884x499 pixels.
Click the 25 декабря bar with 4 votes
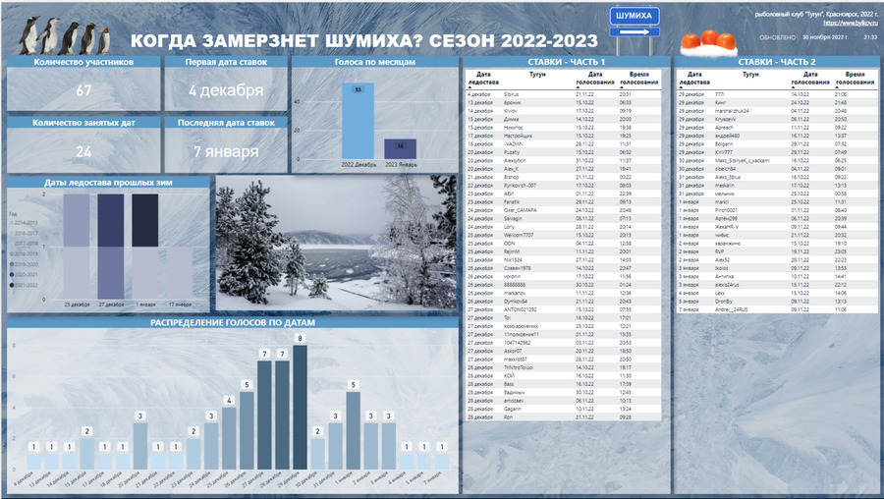(x=229, y=438)
